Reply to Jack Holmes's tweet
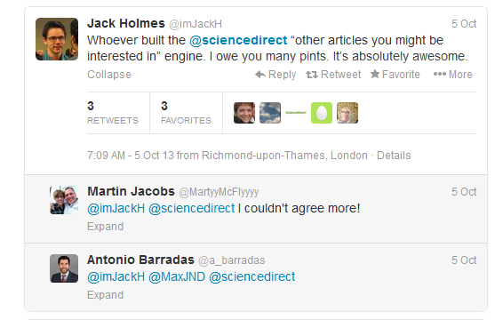 (x=275, y=75)
